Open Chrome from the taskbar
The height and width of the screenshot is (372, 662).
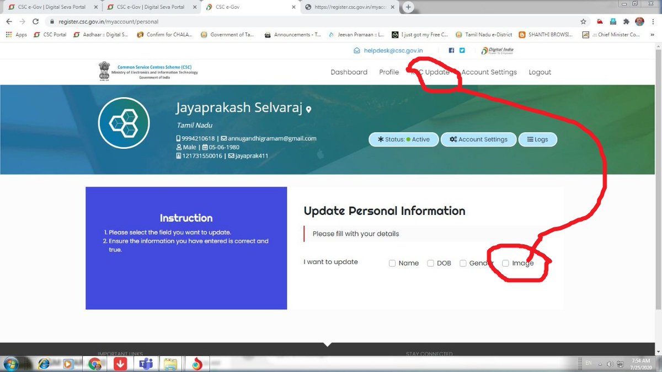tap(95, 364)
